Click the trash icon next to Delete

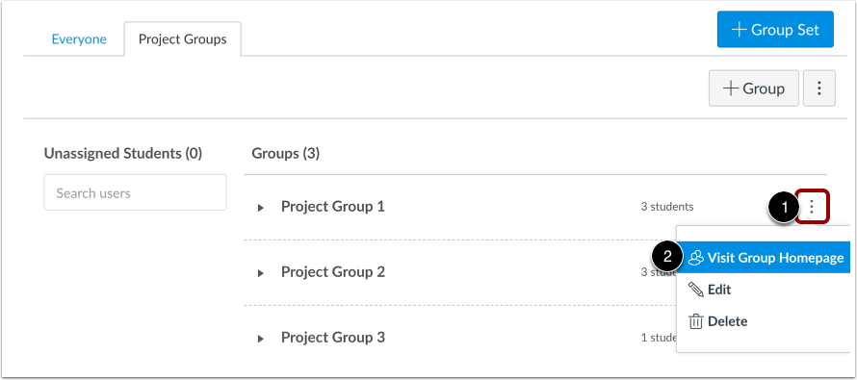click(x=695, y=321)
